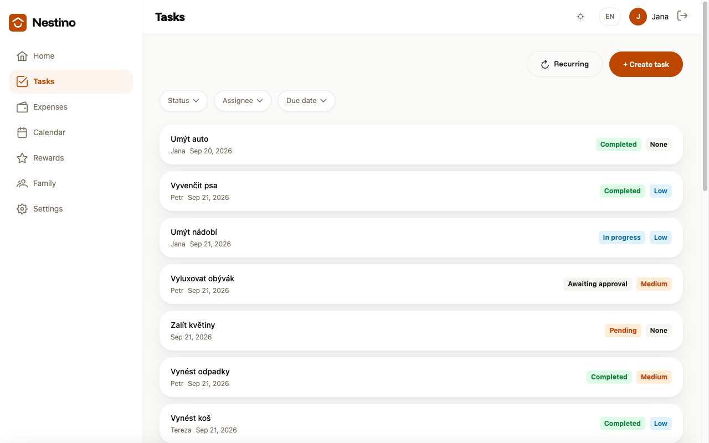Toggle the sun light/dark theme icon
The width and height of the screenshot is (709, 443).
click(x=580, y=17)
